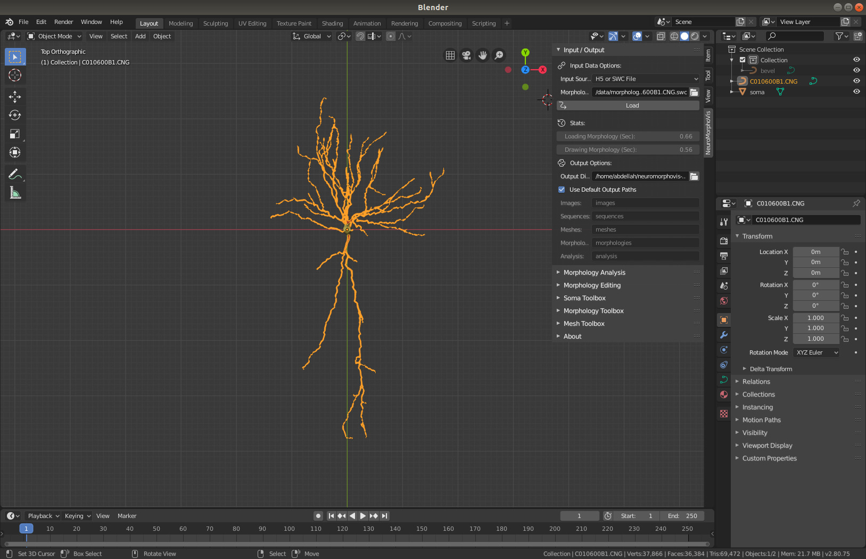Select the Cursor tool
This screenshot has height=559, width=866.
coord(15,75)
